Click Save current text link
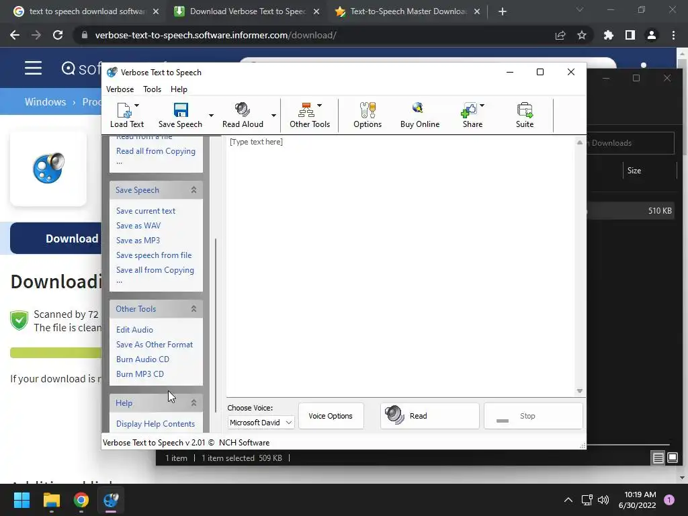 (146, 210)
